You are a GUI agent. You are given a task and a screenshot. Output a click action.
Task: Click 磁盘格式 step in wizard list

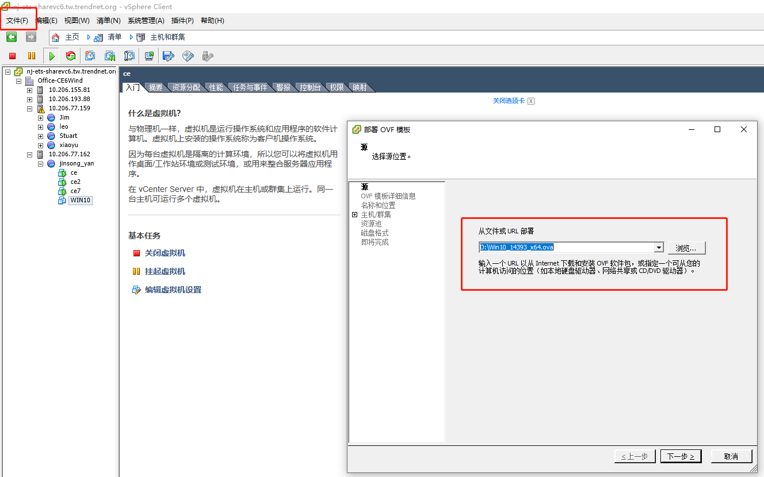[x=375, y=233]
